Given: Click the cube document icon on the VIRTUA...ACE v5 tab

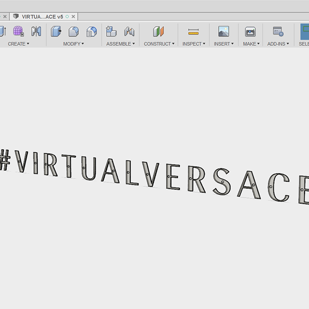Looking at the screenshot, I should 16,16.
